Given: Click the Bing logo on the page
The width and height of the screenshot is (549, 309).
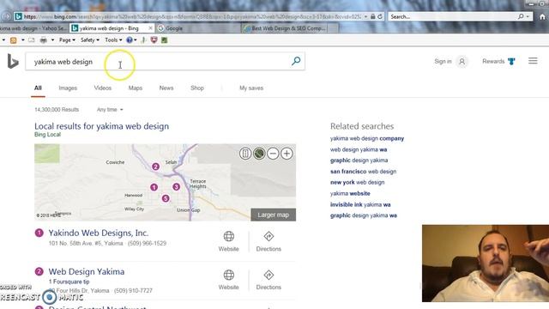Looking at the screenshot, I should pyautogui.click(x=13, y=62).
